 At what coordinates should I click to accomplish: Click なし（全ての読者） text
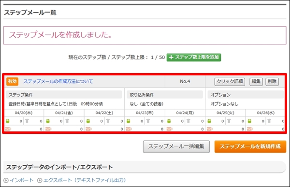[146, 104]
